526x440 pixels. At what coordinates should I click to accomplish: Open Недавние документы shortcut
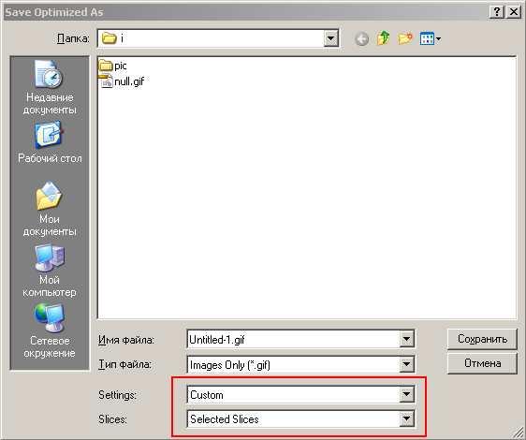[50, 88]
